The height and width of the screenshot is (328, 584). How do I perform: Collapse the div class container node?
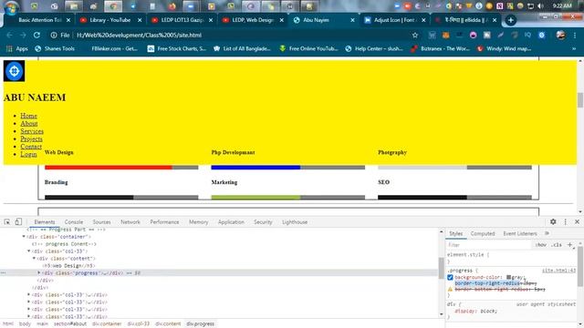coord(24,237)
